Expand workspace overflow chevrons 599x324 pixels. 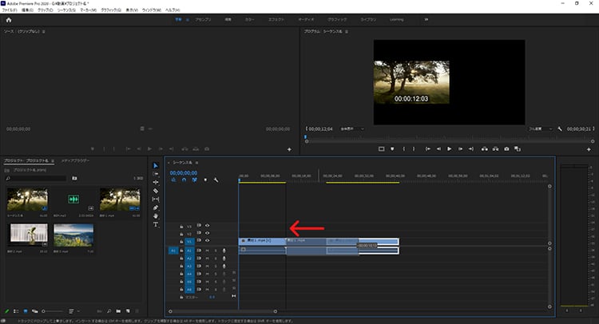pos(426,19)
